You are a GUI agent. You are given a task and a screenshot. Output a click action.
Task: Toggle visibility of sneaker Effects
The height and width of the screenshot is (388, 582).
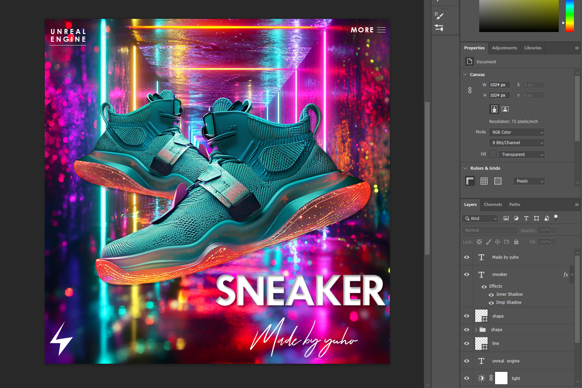click(484, 287)
